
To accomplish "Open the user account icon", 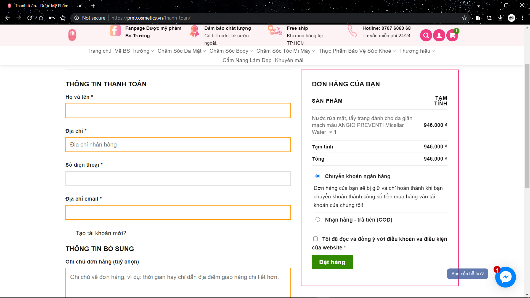I will click(x=439, y=35).
